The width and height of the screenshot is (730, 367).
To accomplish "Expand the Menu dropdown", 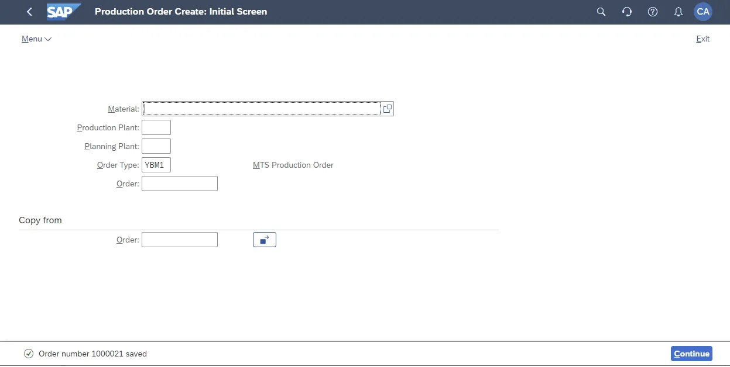I will click(x=36, y=39).
